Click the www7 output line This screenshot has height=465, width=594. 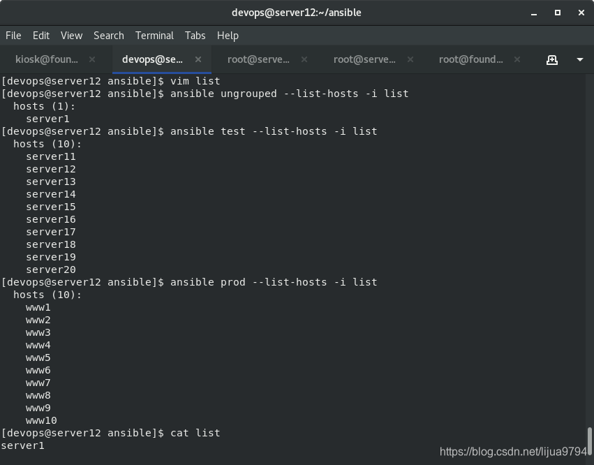pos(38,383)
